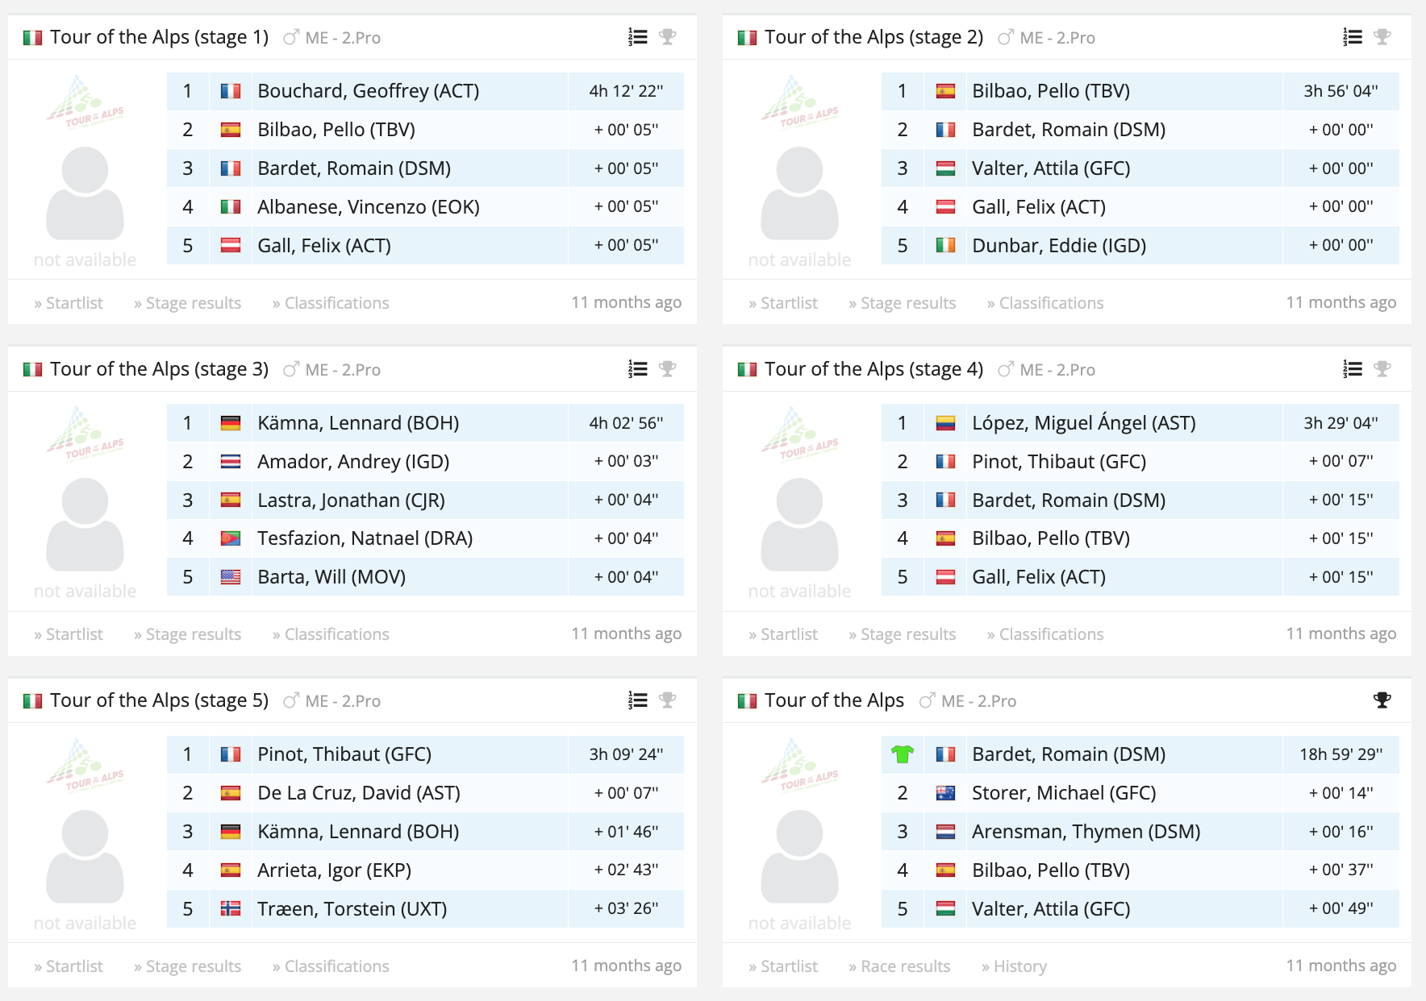
Task: Click Classifications under stage 5
Action: click(x=331, y=966)
